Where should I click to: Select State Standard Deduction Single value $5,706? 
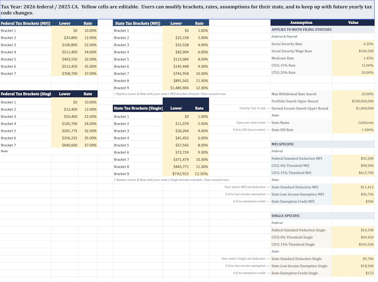(x=353, y=259)
